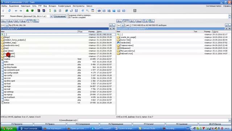This screenshot has width=232, height=131.
Task: Switch right panel to drive f
Action: pyautogui.click(x=132, y=21)
